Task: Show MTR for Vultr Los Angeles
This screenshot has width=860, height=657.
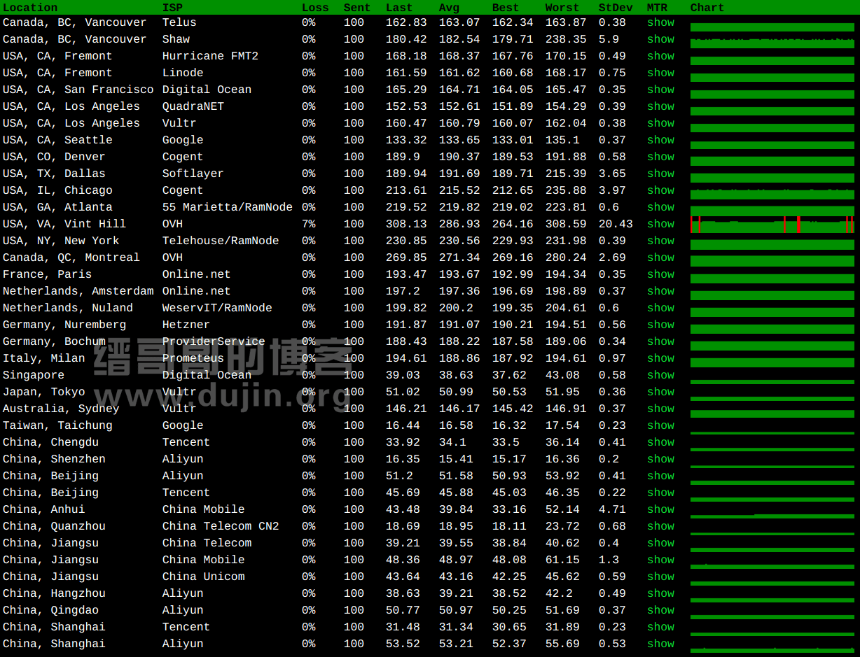Action: coord(660,123)
